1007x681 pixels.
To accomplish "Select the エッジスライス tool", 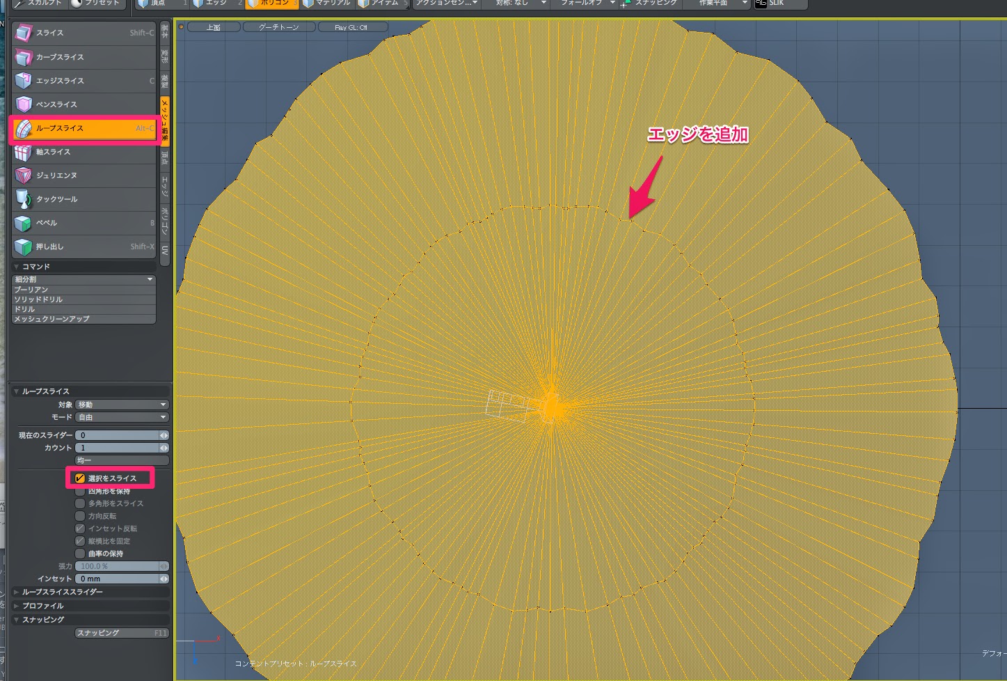I will [84, 81].
